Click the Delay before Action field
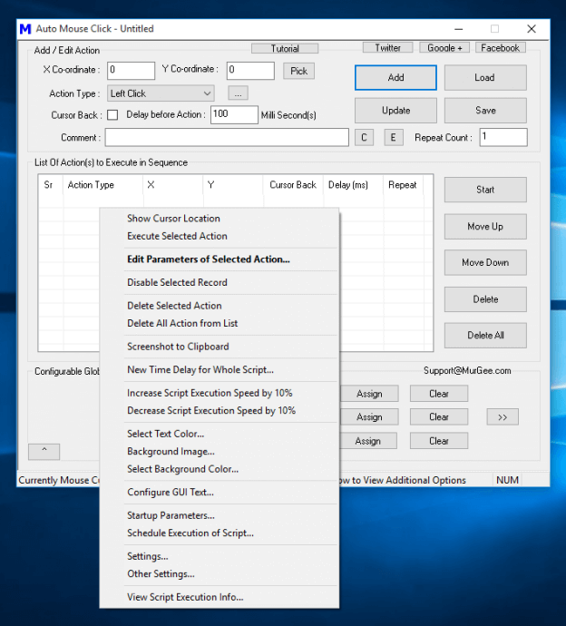 pos(234,114)
